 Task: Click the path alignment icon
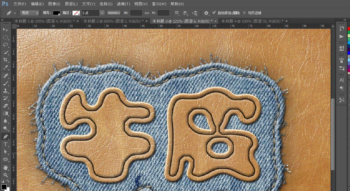coord(186,13)
